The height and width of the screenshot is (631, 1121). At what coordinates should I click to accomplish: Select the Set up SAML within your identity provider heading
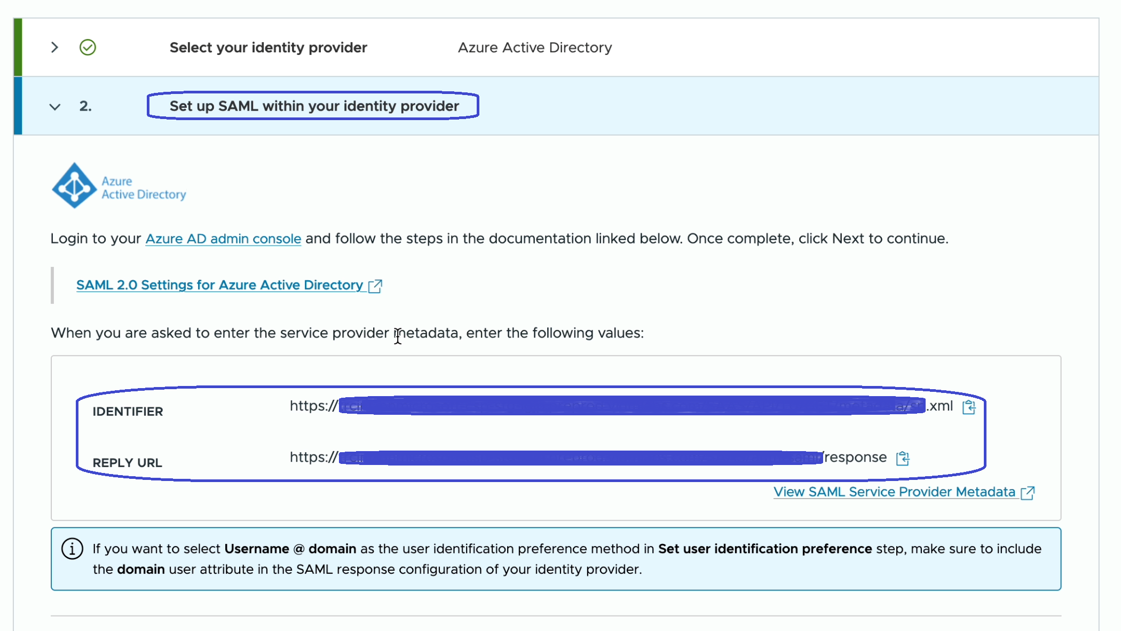coord(314,106)
